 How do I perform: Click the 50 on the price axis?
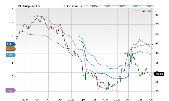tap(157, 34)
